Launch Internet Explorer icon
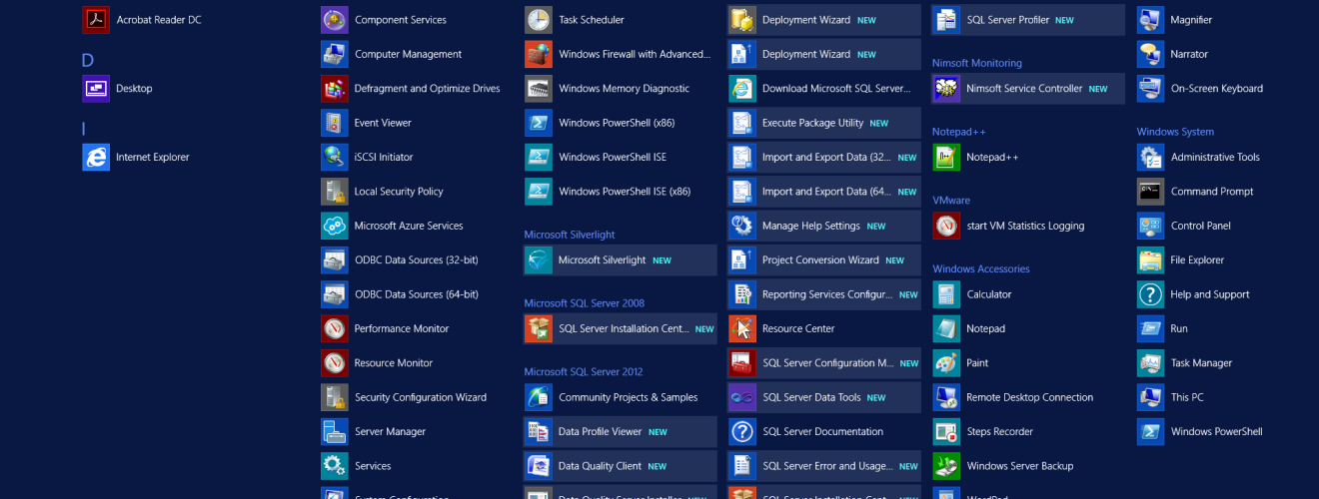This screenshot has height=499, width=1319. point(96,158)
